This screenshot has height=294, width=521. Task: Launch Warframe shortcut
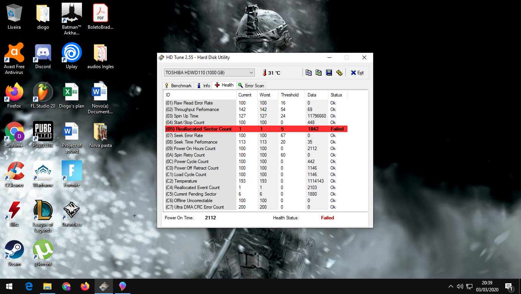pos(43,175)
